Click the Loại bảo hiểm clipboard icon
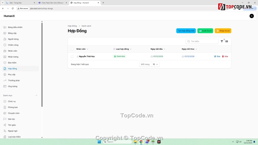 5,137
